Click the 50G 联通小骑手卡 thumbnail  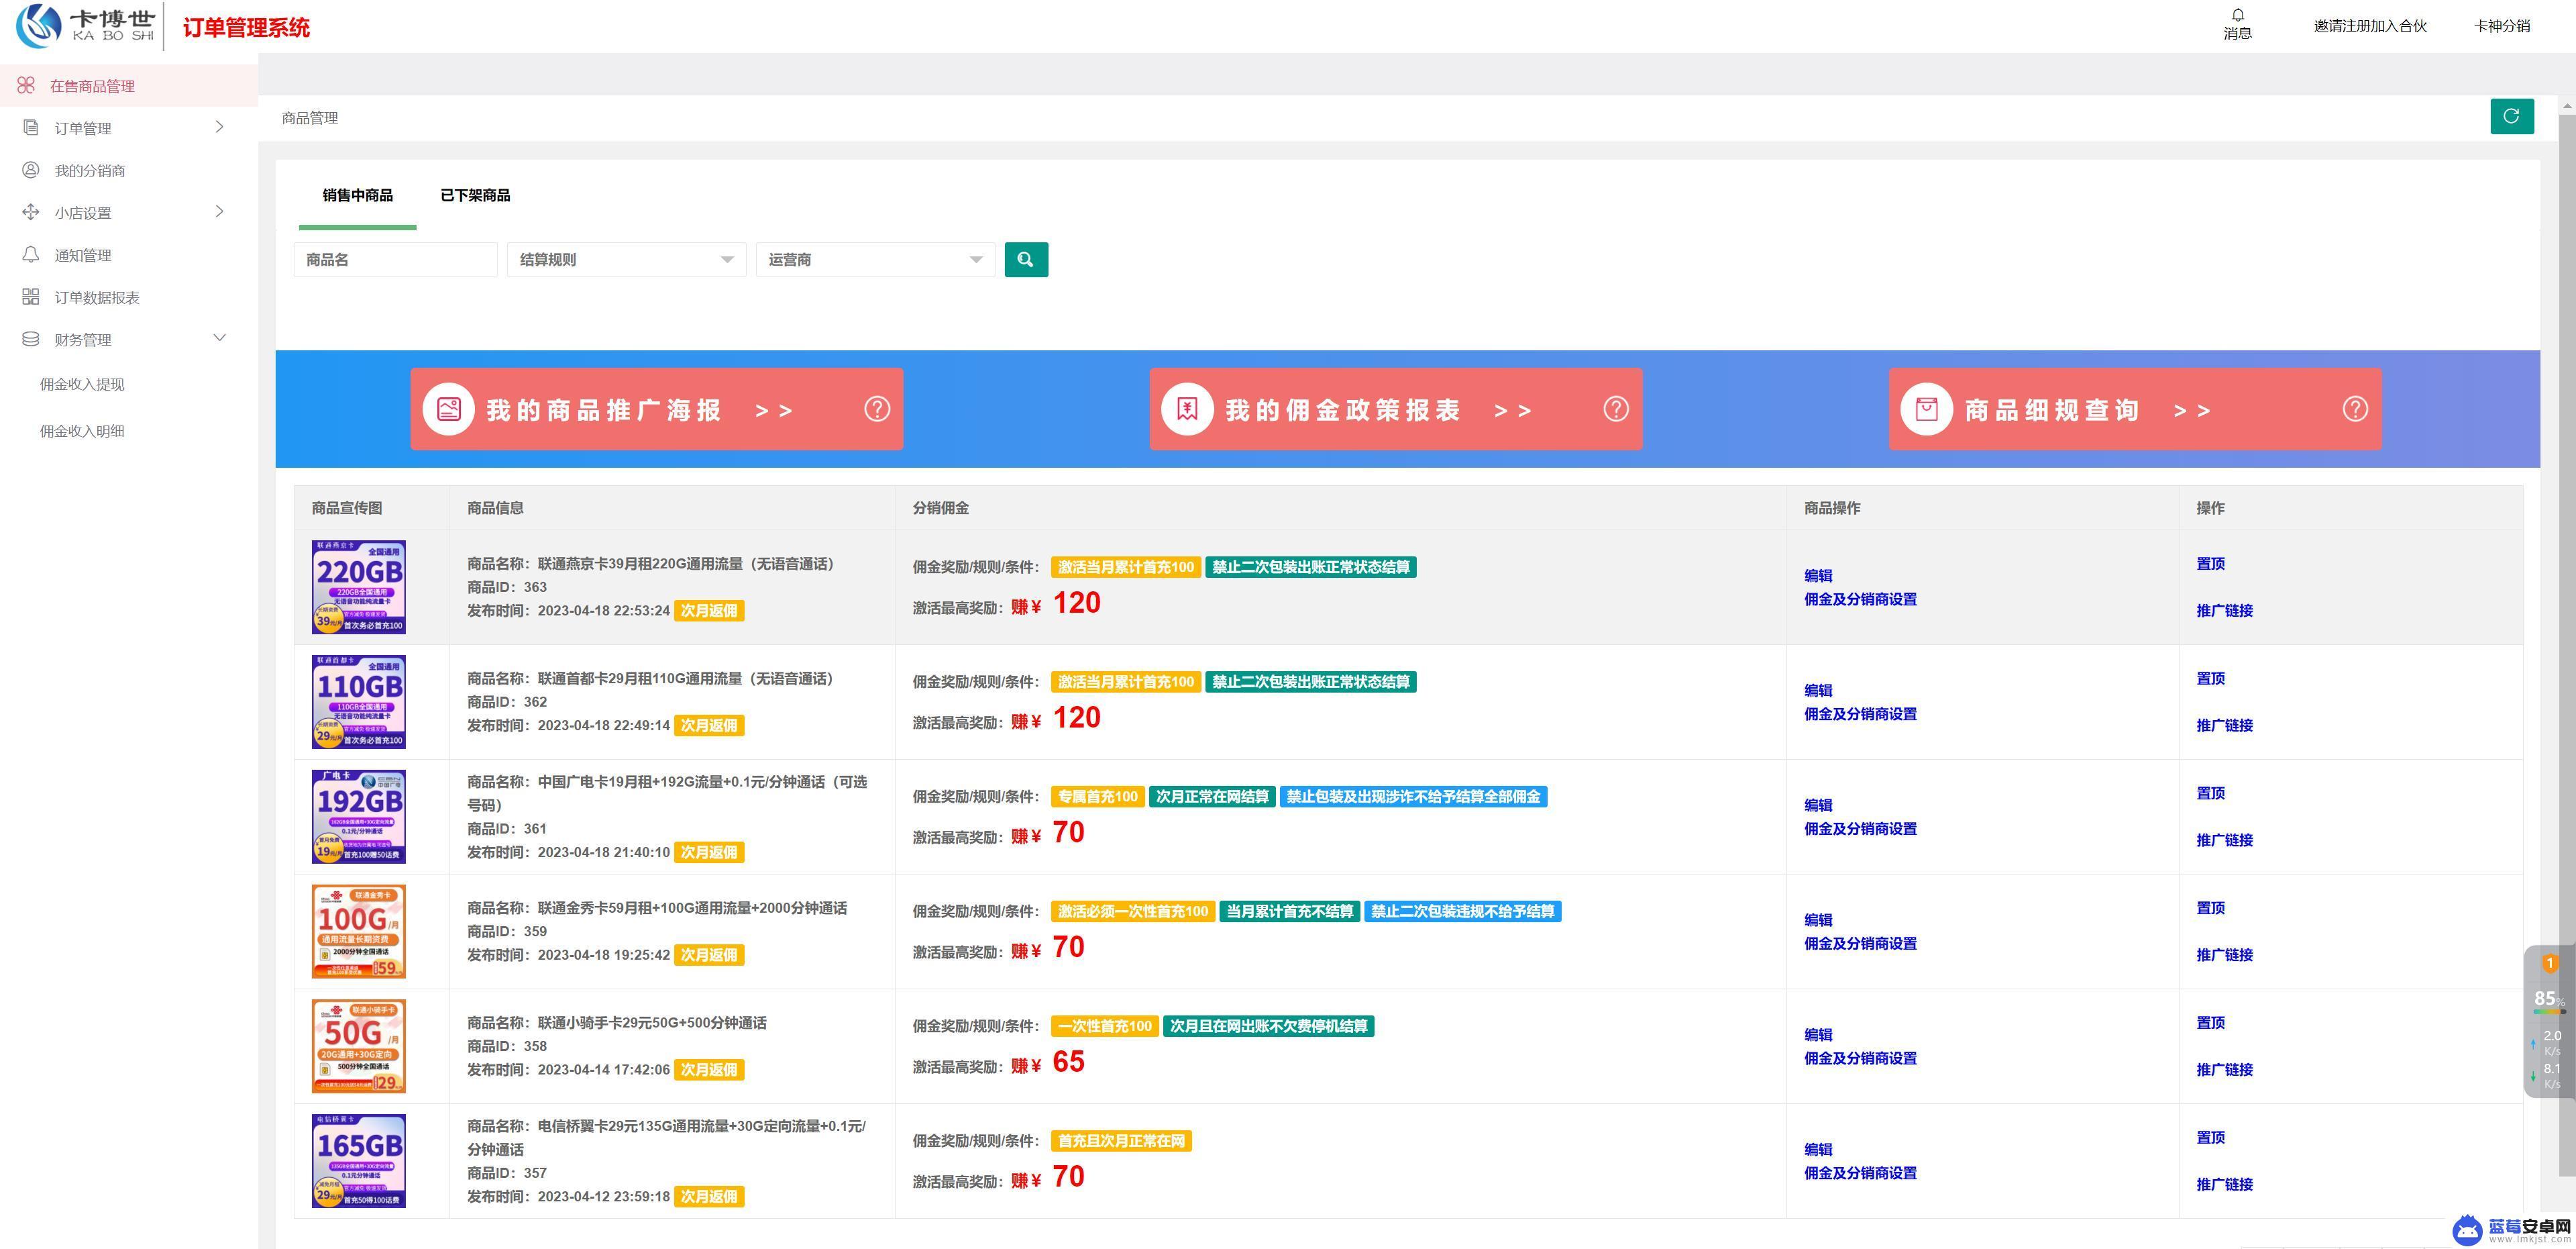coord(359,1046)
